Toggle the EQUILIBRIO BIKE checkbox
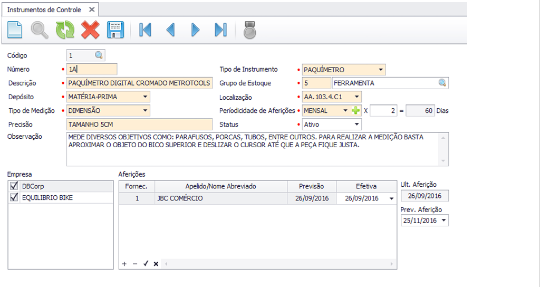Screen dimensions: 540x287 point(14,197)
